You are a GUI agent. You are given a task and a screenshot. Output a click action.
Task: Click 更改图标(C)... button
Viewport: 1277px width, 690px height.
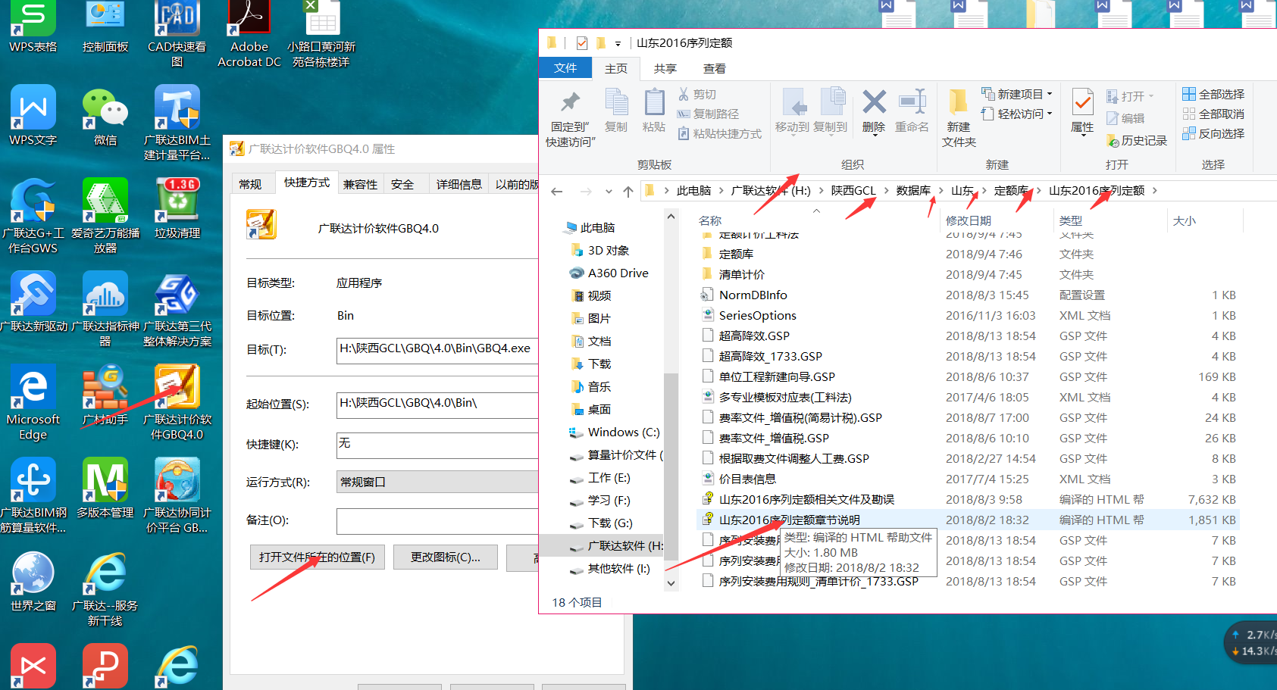tap(446, 557)
